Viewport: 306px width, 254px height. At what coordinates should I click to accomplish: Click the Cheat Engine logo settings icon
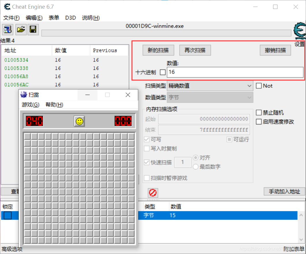(300, 31)
